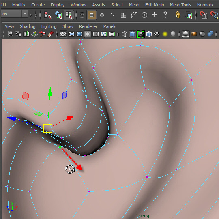Toggle film gate display
The width and height of the screenshot is (219, 219).
(71, 34)
